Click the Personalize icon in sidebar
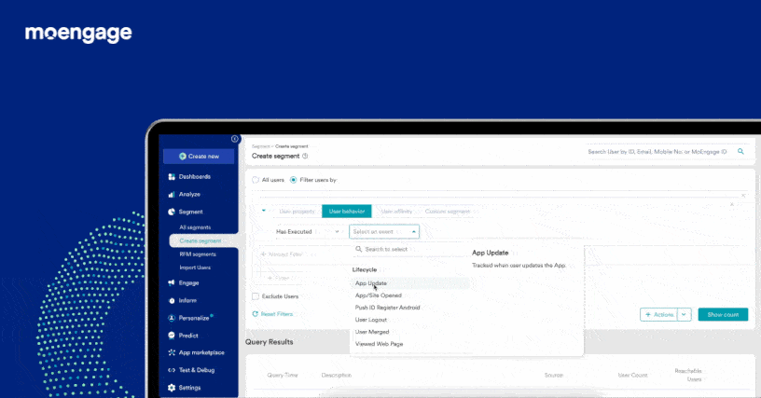This screenshot has height=398, width=761. click(x=172, y=318)
